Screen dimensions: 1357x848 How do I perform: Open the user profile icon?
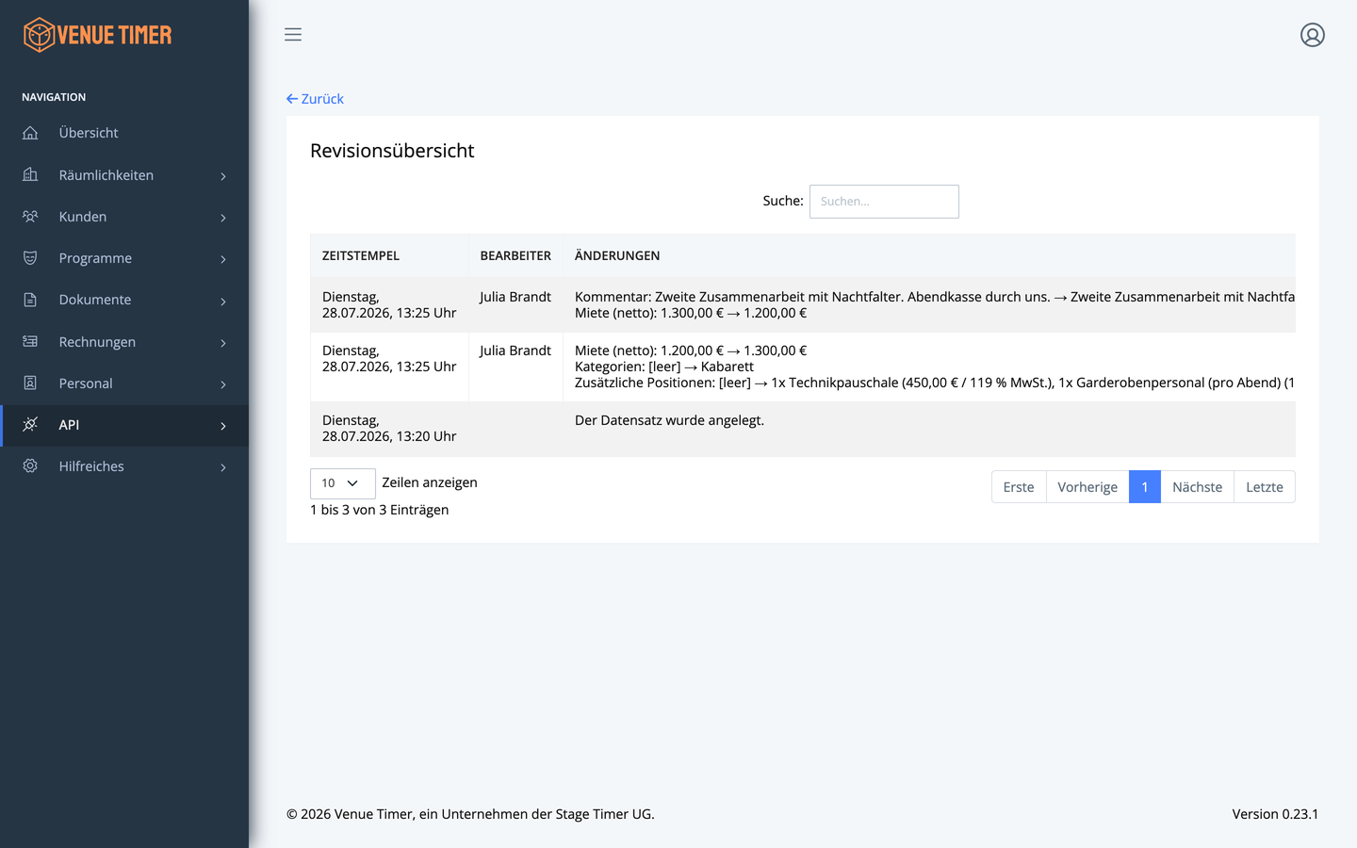coord(1313,35)
